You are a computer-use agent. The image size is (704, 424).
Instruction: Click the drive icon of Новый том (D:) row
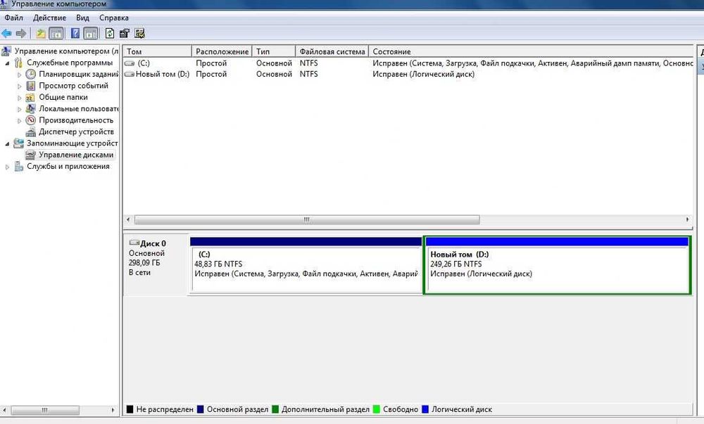130,74
